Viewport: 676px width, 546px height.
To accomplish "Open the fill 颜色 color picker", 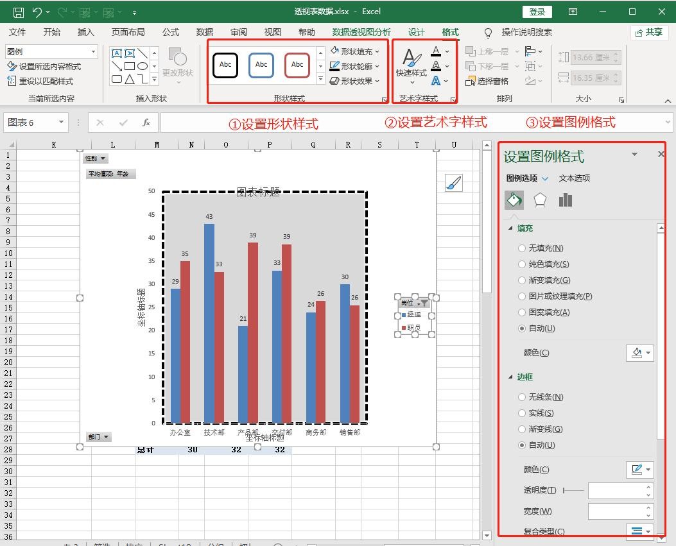I will click(x=639, y=353).
